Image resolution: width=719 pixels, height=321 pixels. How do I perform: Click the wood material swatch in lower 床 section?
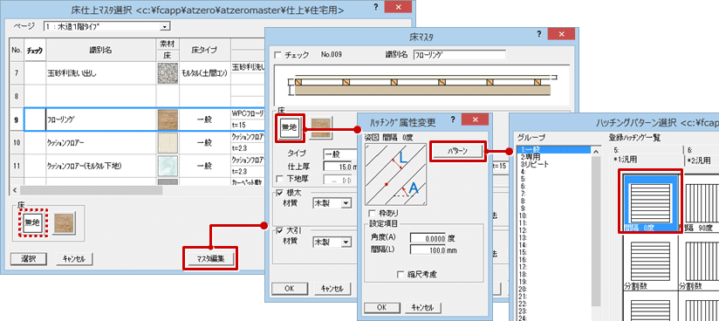[64, 224]
